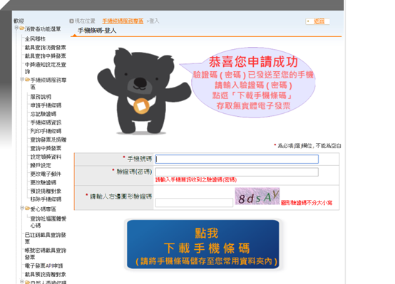
Task: Open 帳號密碼載具查詢發票 in the sidebar
Action: pyautogui.click(x=45, y=253)
